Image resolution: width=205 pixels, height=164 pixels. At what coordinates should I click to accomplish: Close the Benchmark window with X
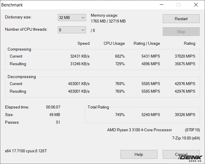pos(196,5)
